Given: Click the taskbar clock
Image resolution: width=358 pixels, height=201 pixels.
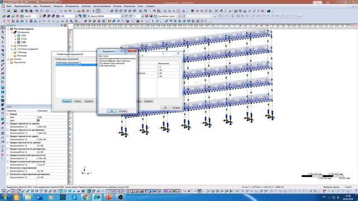Looking at the screenshot, I should tap(348, 197).
